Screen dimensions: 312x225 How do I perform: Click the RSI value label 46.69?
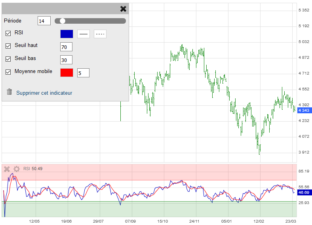[304, 192]
